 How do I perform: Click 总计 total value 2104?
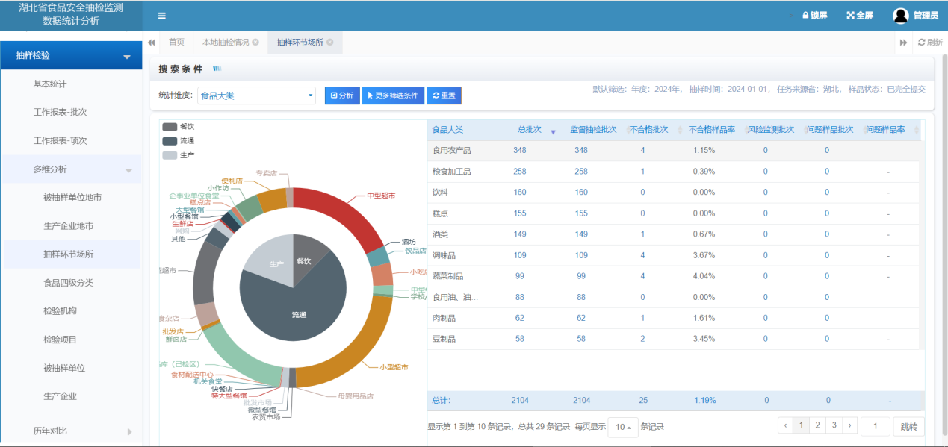(x=519, y=401)
